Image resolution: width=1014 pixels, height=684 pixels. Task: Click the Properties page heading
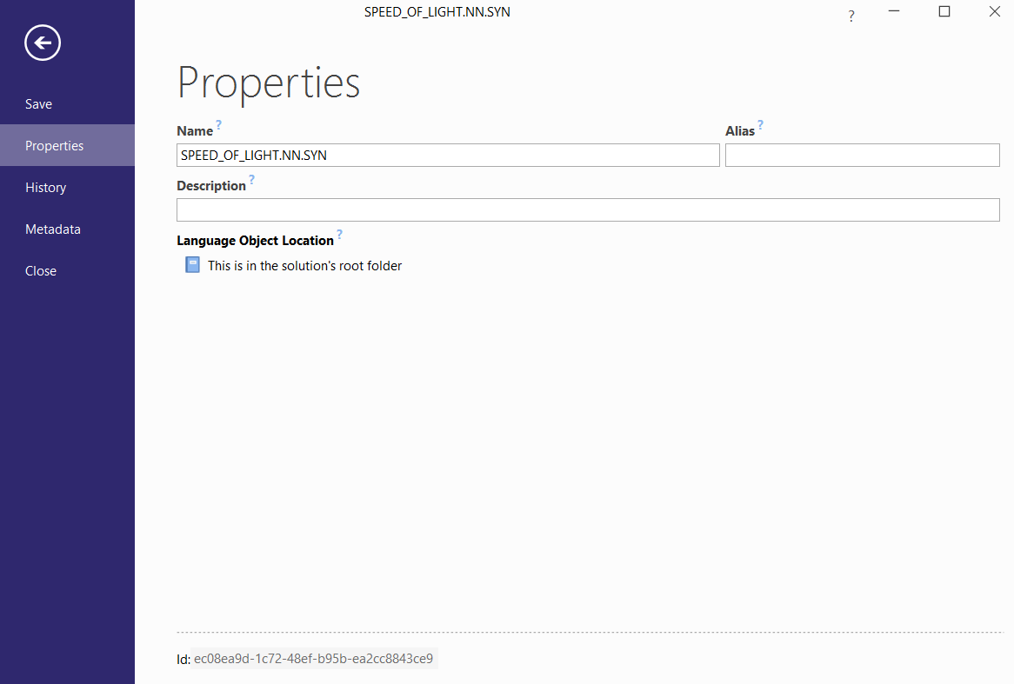tap(269, 83)
